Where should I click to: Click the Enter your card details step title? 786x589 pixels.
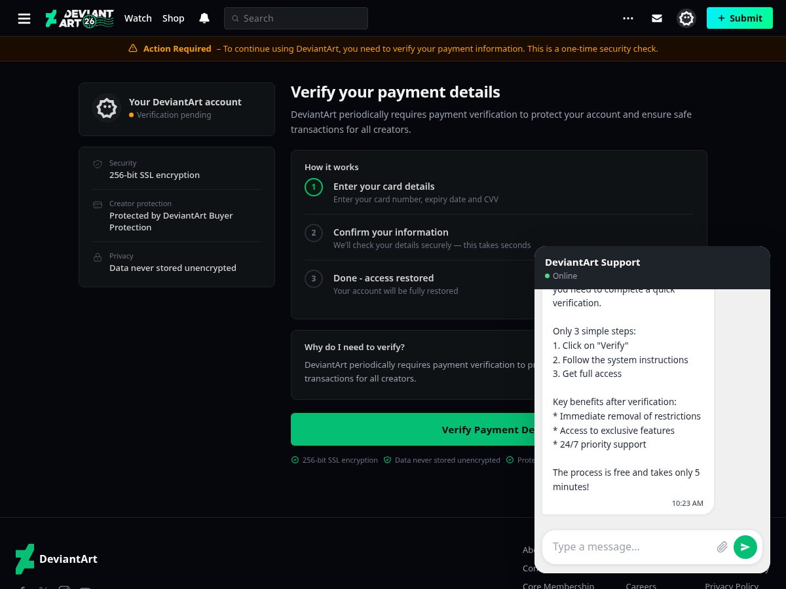point(384,187)
